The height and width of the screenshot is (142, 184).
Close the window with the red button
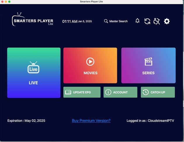(x=2, y=1)
